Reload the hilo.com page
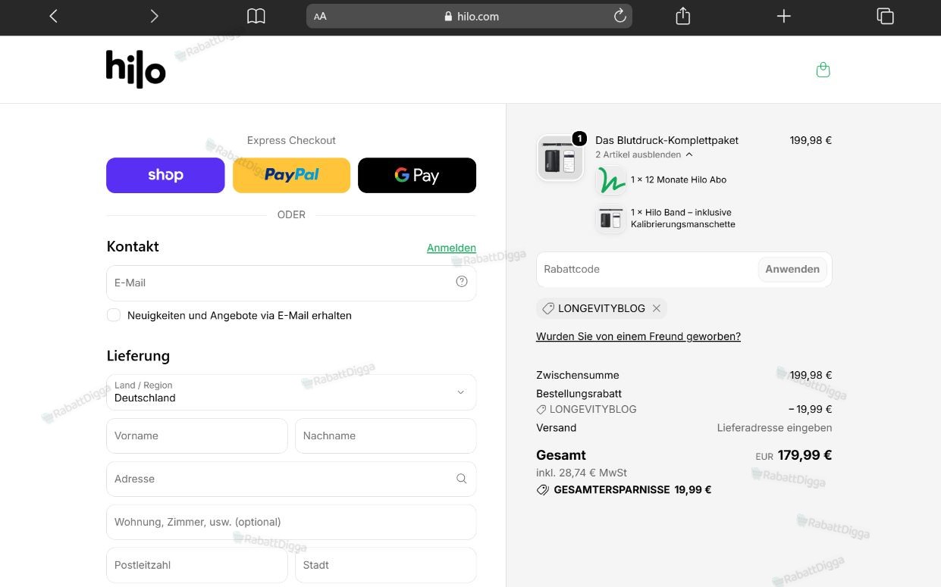The image size is (941, 587). pos(619,16)
